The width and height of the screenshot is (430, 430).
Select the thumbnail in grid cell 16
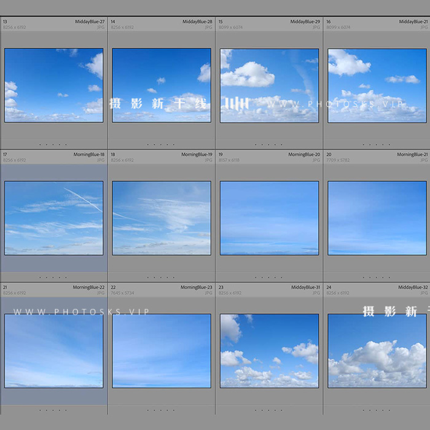377,85
